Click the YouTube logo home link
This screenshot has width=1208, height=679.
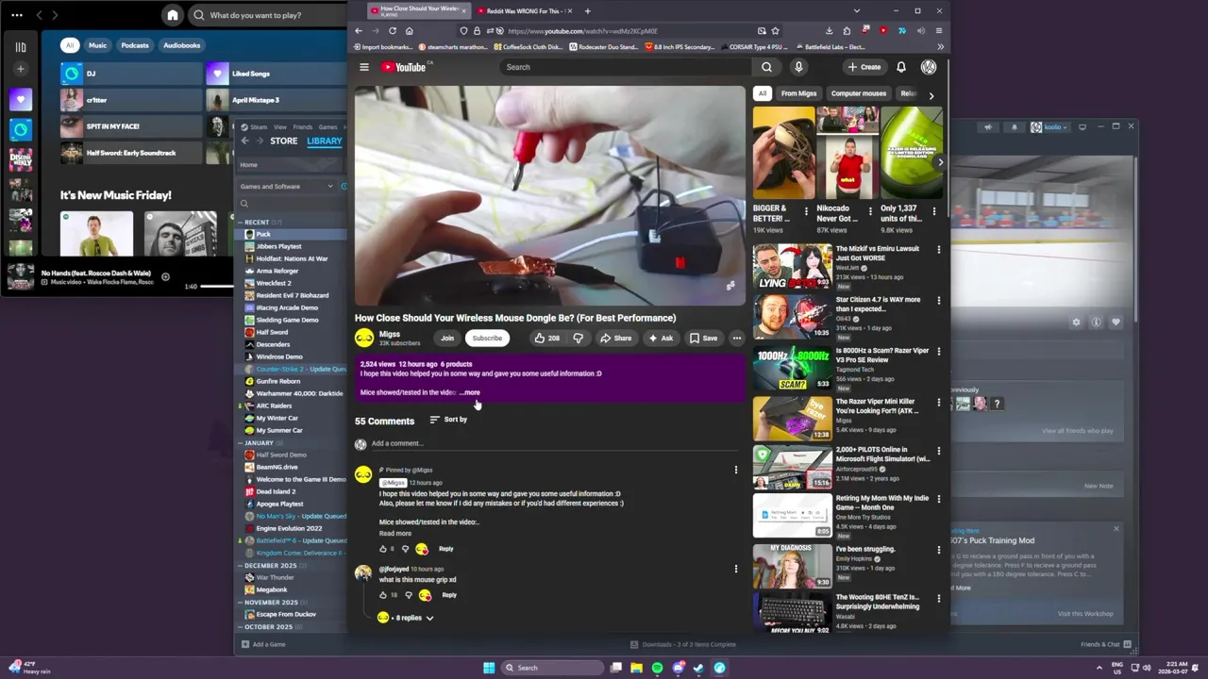404,67
